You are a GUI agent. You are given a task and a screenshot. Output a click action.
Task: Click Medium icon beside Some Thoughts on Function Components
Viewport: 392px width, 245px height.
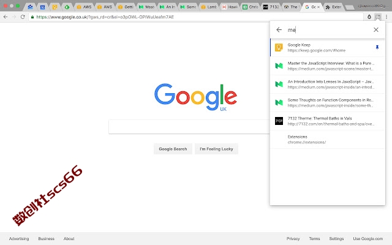279,102
